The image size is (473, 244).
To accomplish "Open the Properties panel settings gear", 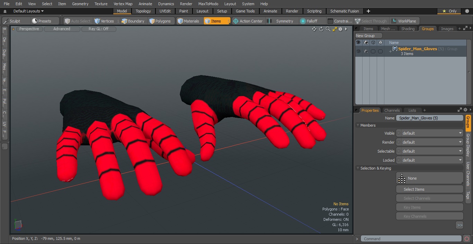I will 465,110.
